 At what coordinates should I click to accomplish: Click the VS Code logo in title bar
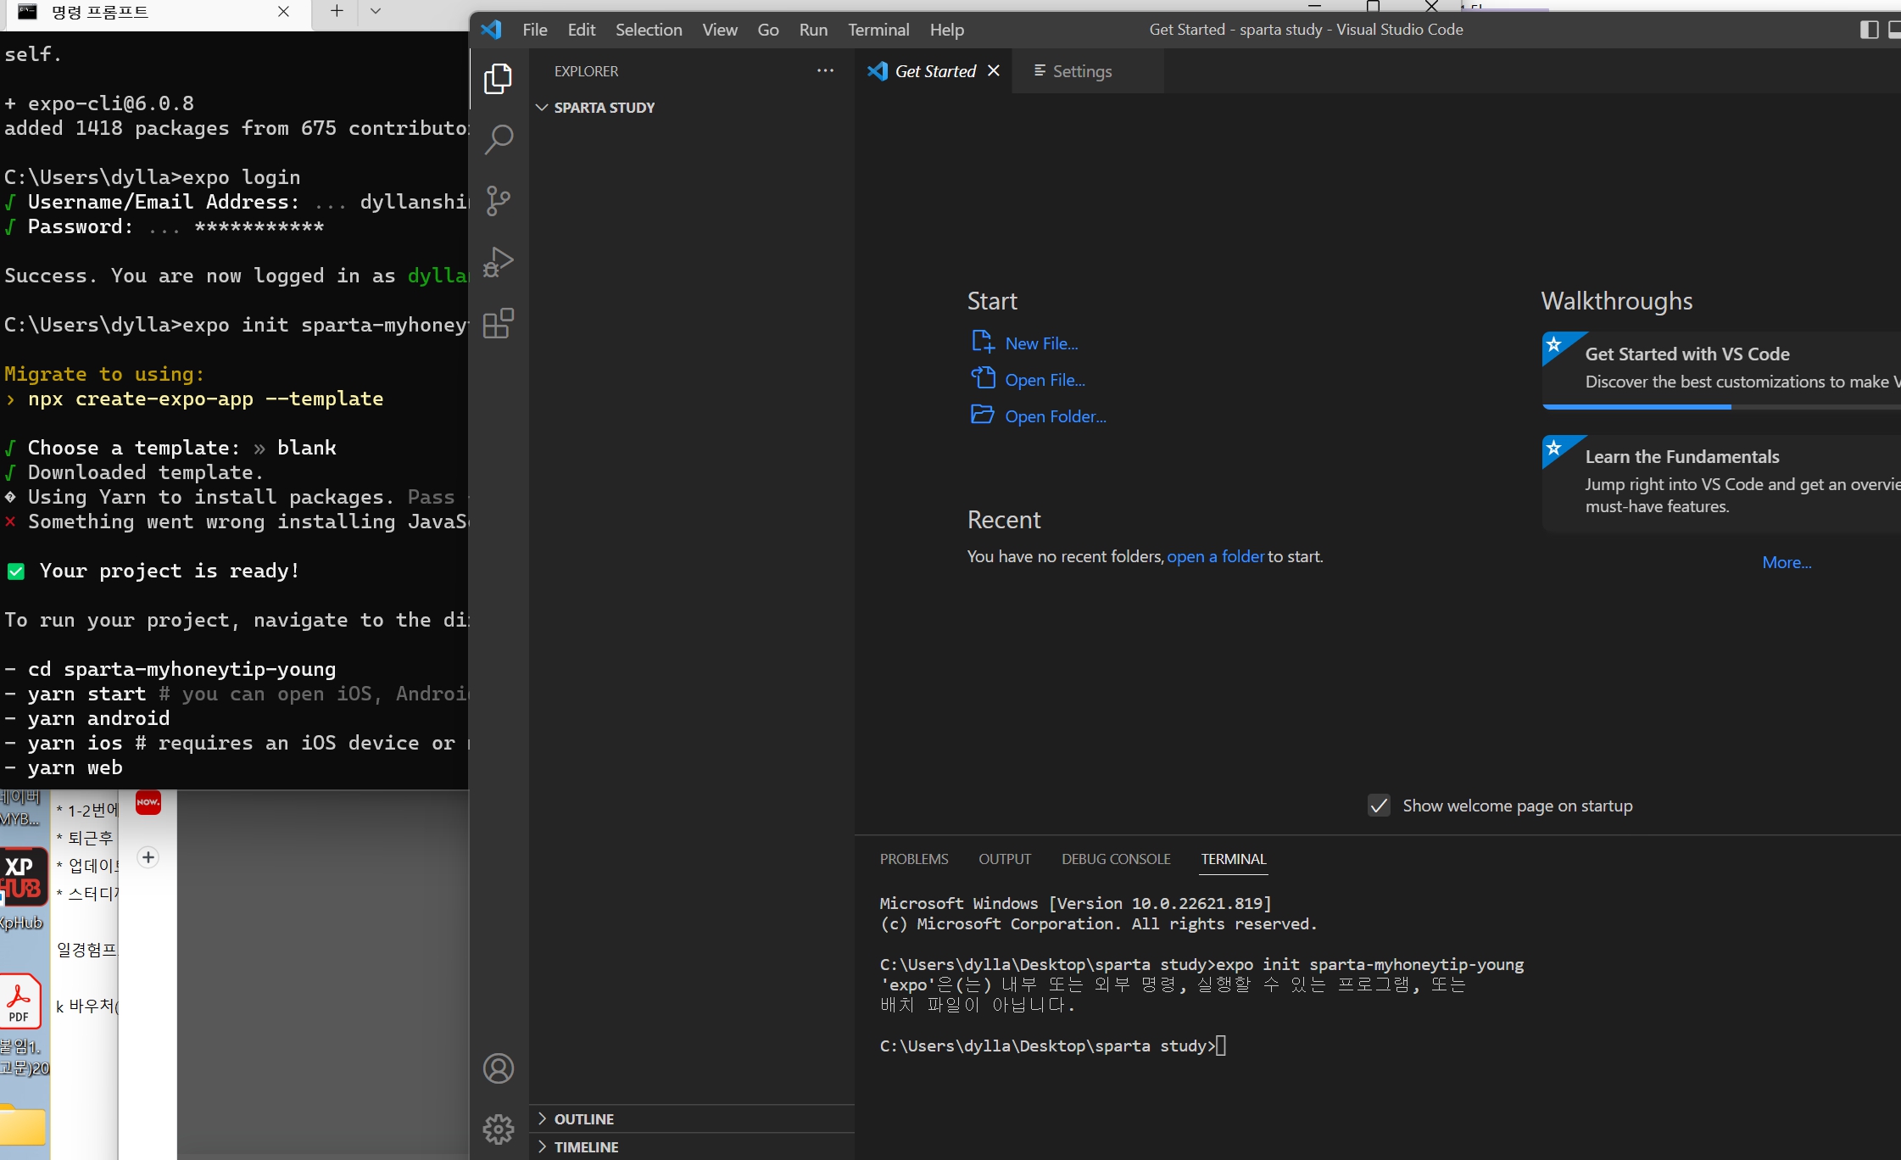pos(491,30)
